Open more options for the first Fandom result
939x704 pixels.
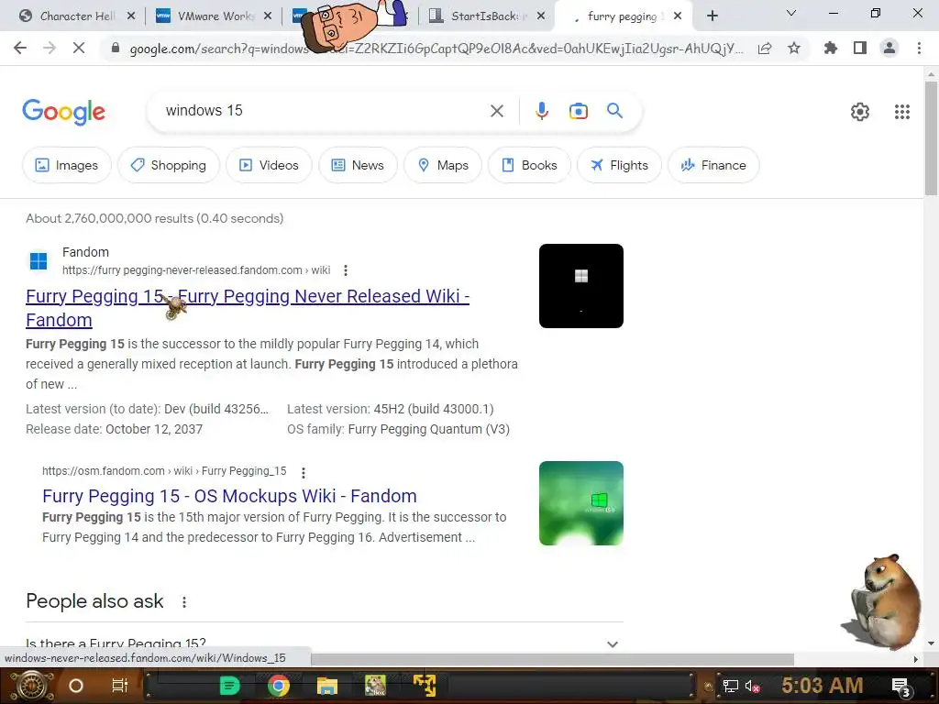(x=346, y=270)
